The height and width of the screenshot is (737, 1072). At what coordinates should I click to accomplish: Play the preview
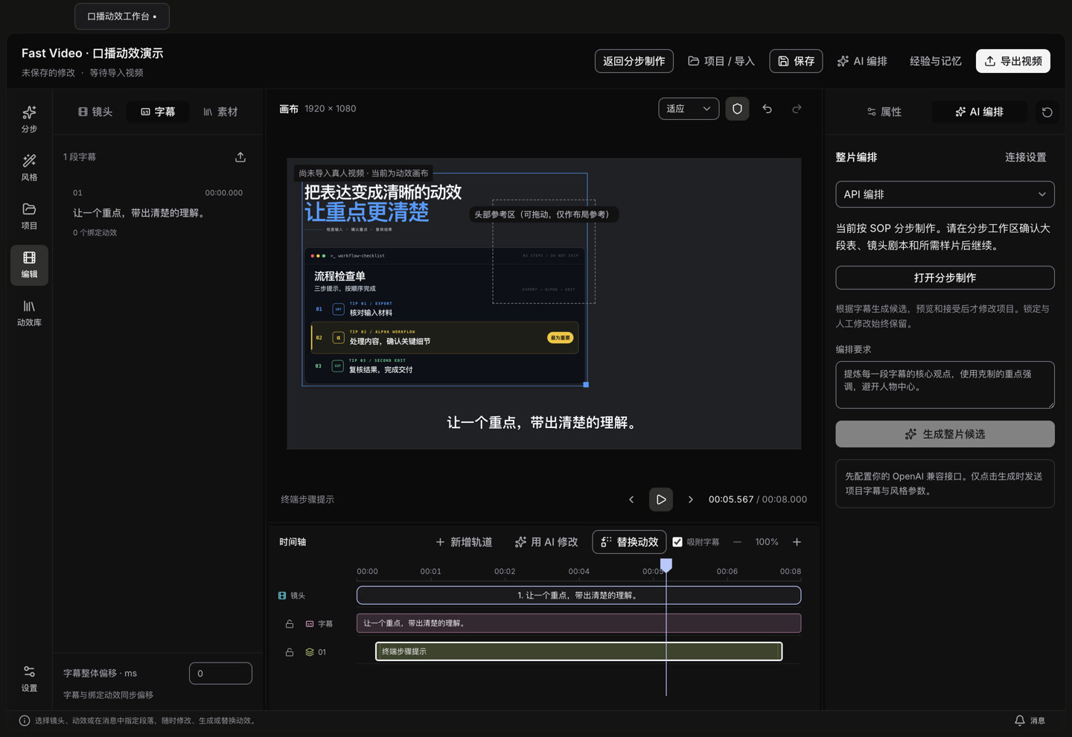tap(661, 500)
